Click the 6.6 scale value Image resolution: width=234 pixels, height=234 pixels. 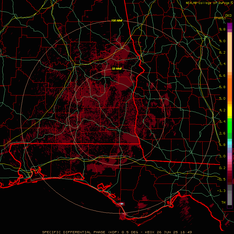pos(222,75)
